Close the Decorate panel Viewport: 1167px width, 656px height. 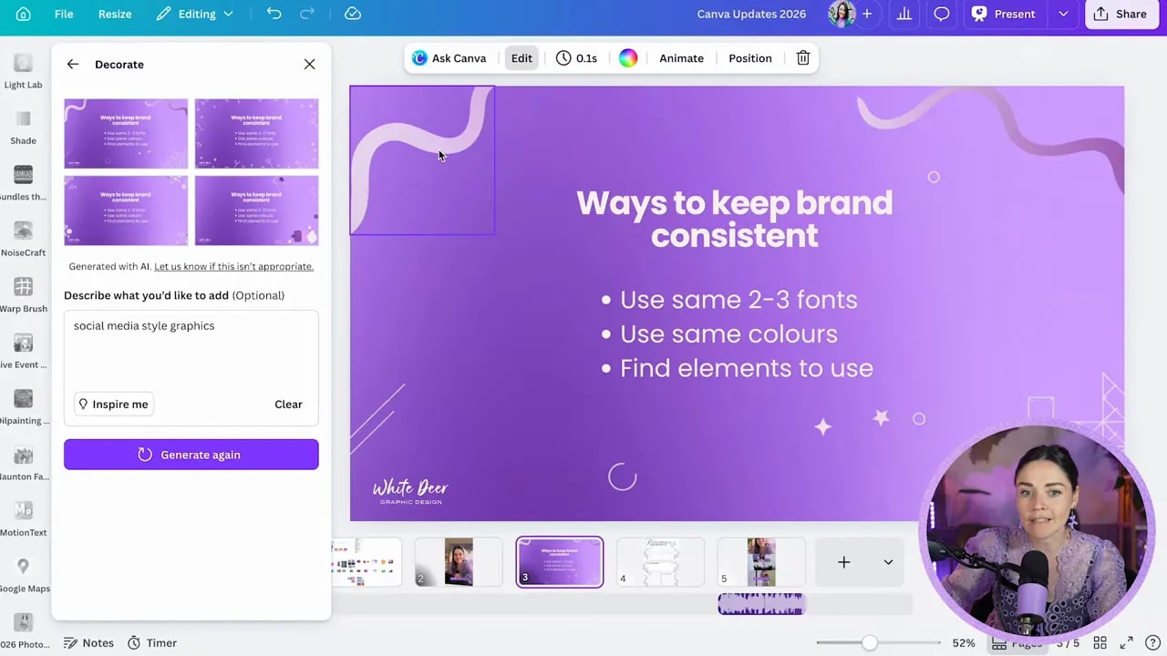(x=309, y=65)
